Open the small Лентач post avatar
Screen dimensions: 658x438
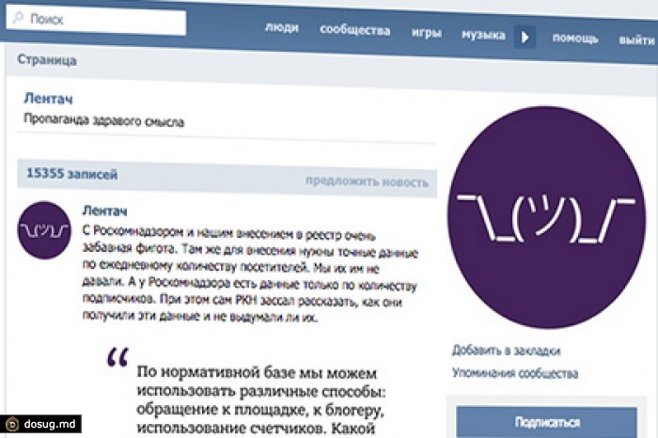pos(44,230)
